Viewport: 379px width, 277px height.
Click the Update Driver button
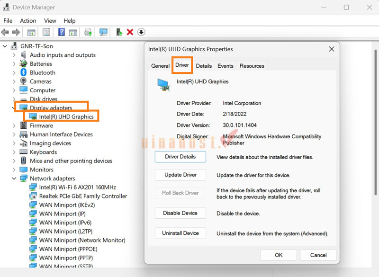(180, 175)
